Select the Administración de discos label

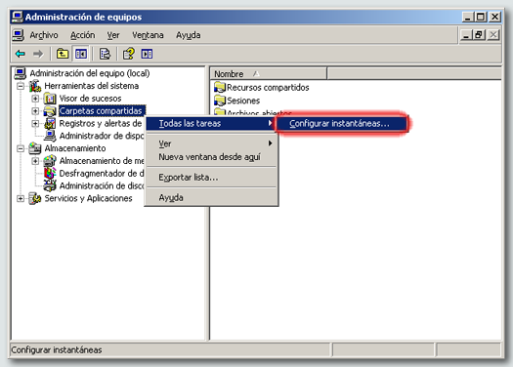point(102,185)
